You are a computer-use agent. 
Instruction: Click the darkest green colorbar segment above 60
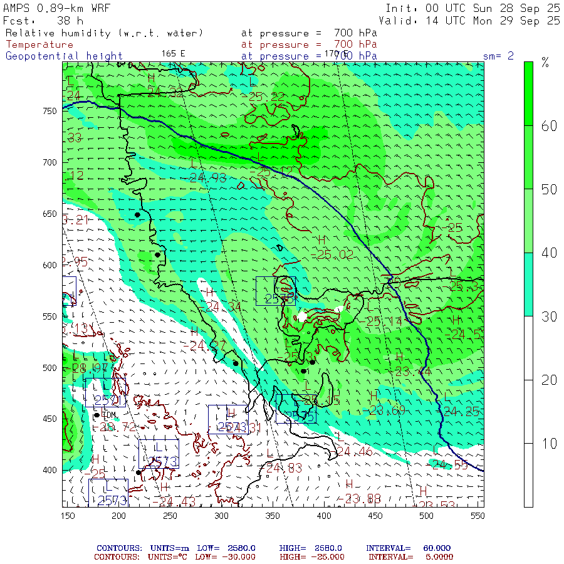point(529,93)
